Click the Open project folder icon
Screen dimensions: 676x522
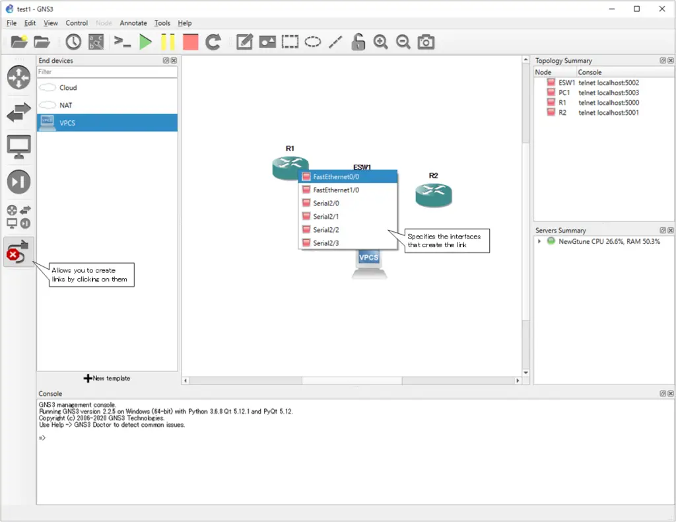pos(42,42)
